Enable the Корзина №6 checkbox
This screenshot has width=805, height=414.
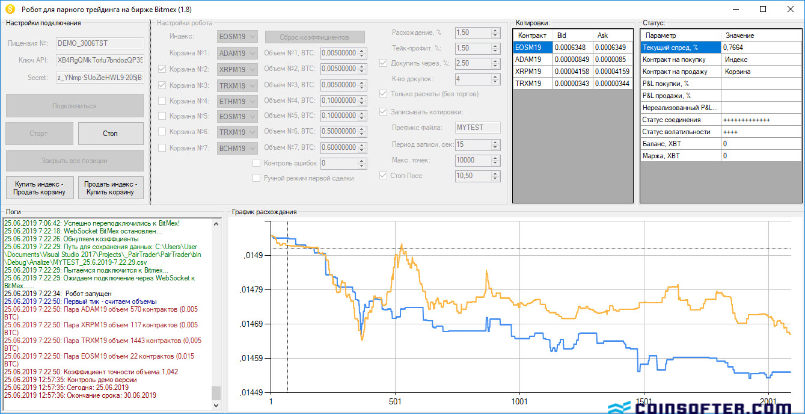(x=162, y=132)
